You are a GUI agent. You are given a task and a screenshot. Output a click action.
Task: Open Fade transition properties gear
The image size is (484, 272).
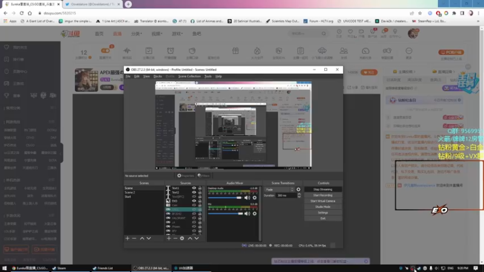(x=298, y=189)
